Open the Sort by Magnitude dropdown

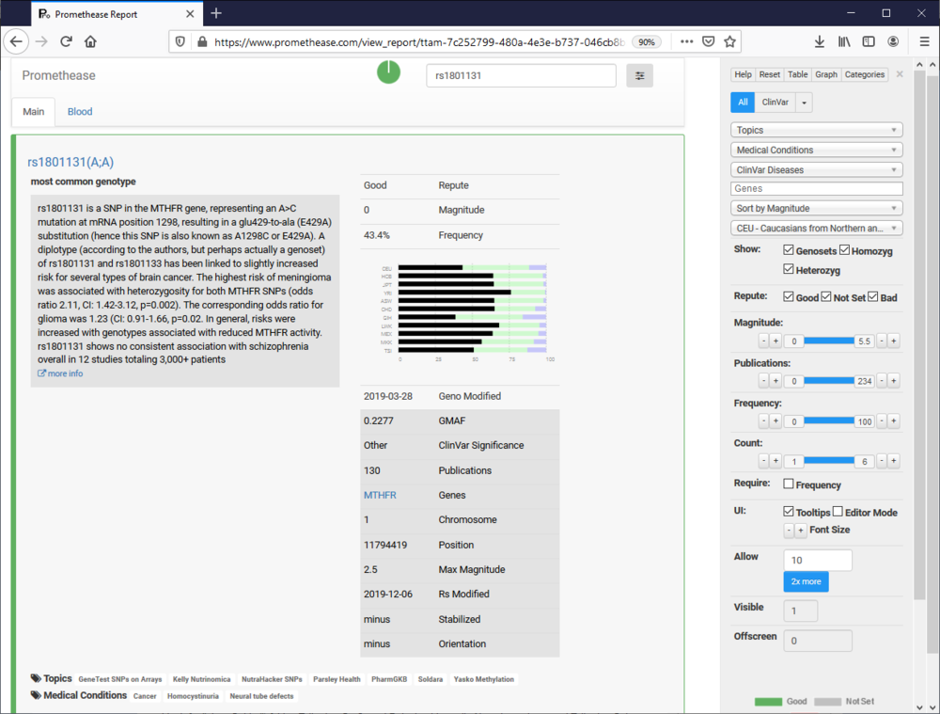[x=816, y=209]
